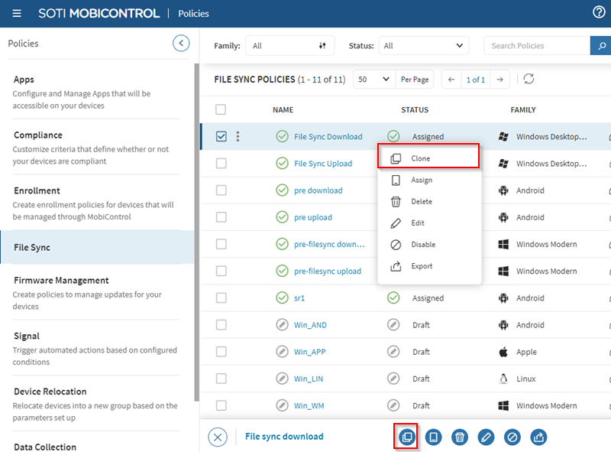Tick the checkbox for pre download policy

[221, 190]
